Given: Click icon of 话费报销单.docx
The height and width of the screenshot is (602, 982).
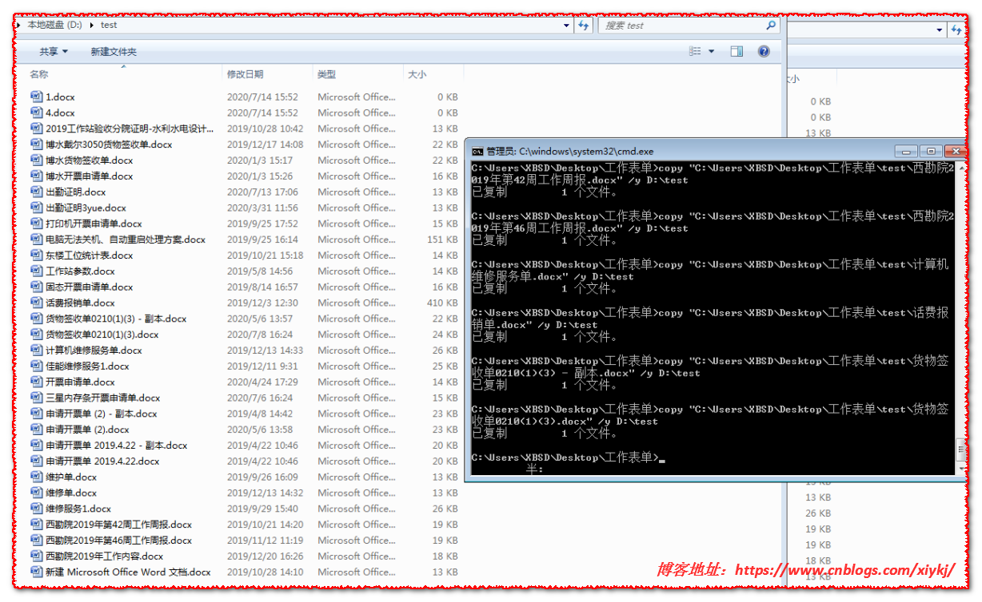Looking at the screenshot, I should coord(37,303).
